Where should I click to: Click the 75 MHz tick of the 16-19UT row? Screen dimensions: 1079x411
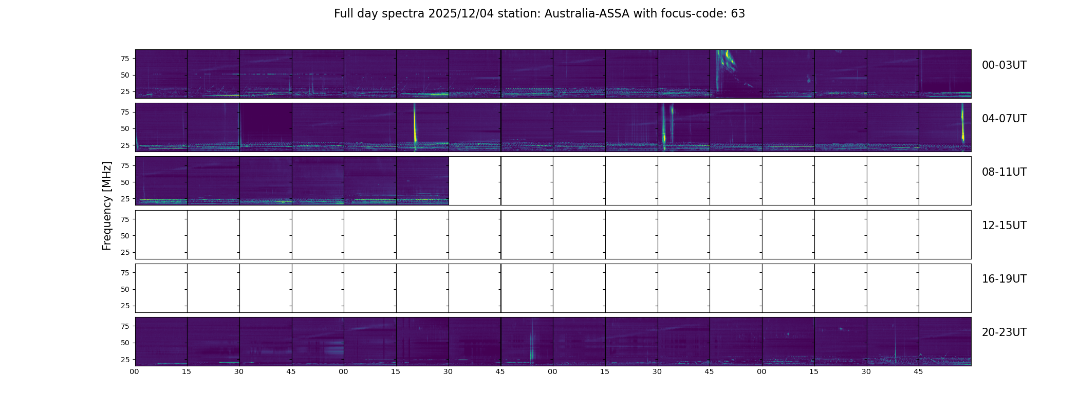tap(125, 273)
